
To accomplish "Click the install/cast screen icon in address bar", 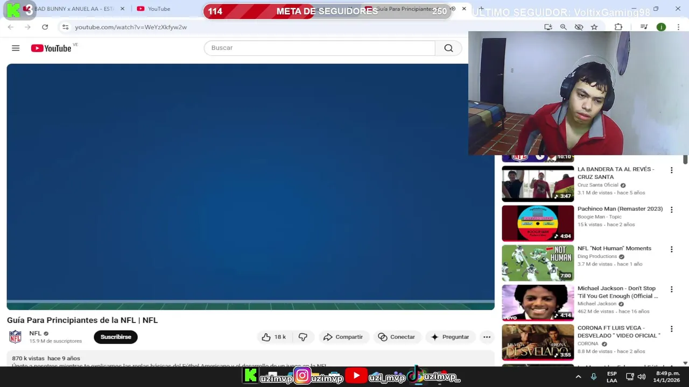I will pos(548,27).
